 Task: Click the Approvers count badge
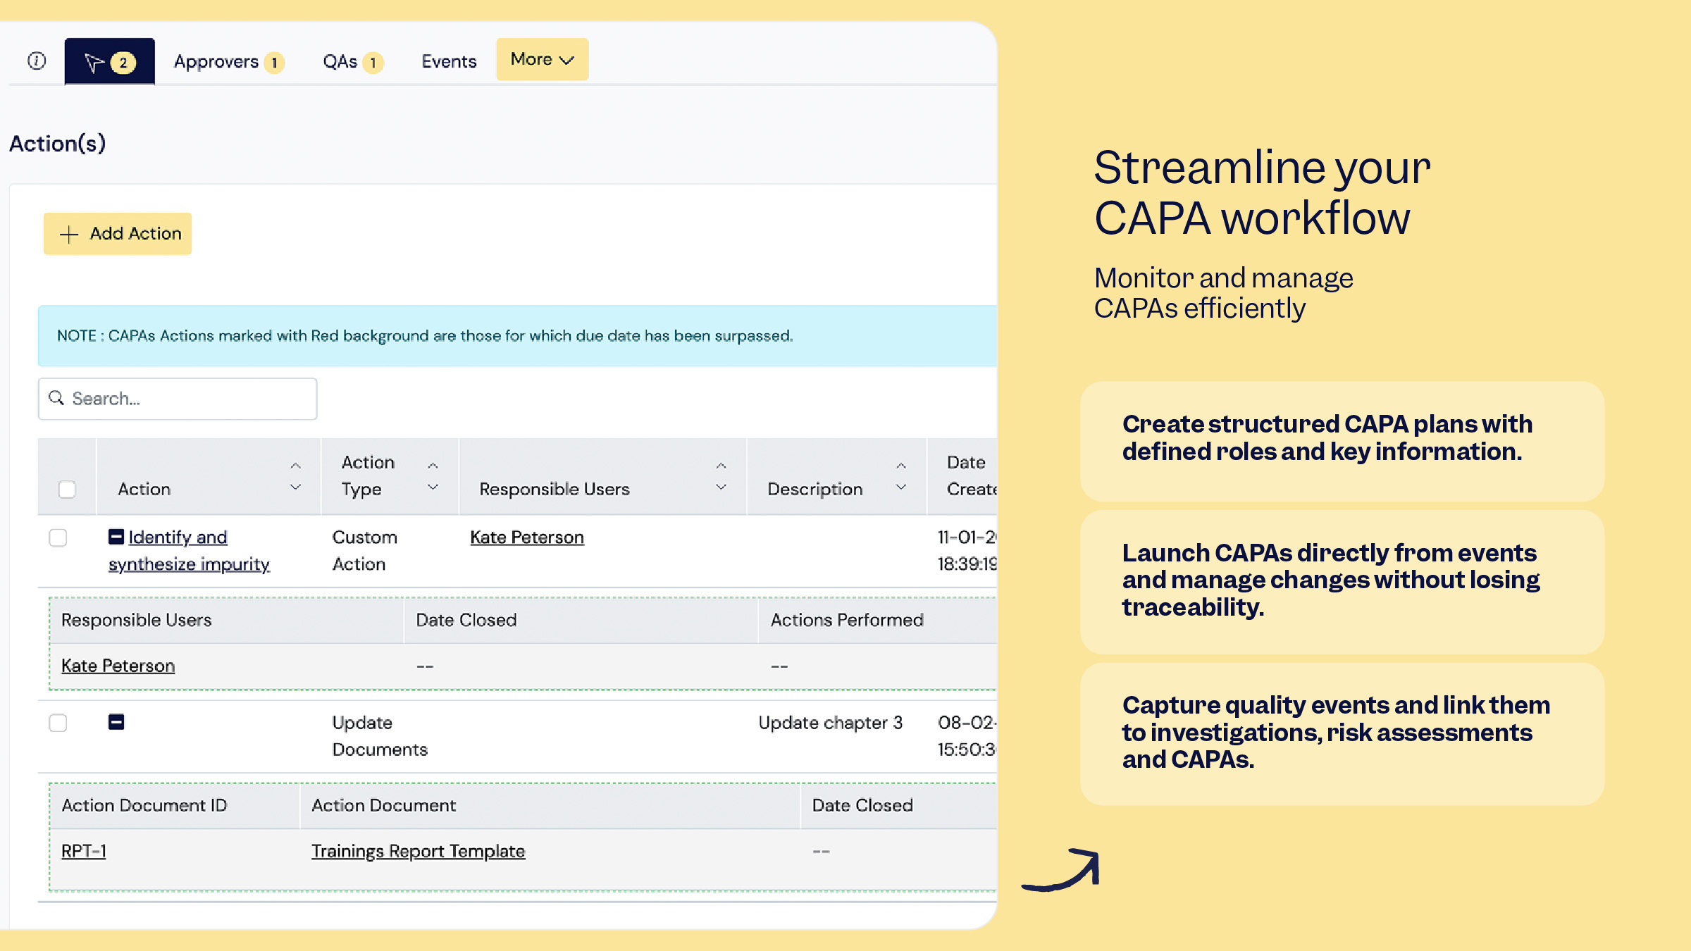pos(275,63)
